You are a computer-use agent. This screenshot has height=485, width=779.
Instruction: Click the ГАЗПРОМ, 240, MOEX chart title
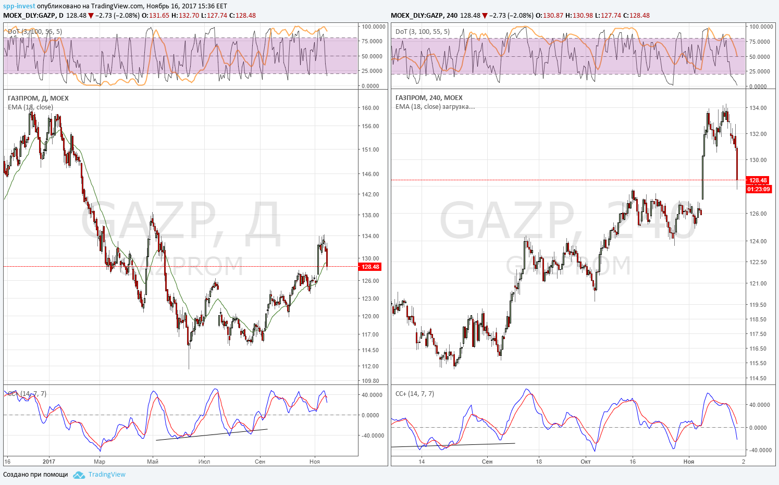pyautogui.click(x=429, y=97)
